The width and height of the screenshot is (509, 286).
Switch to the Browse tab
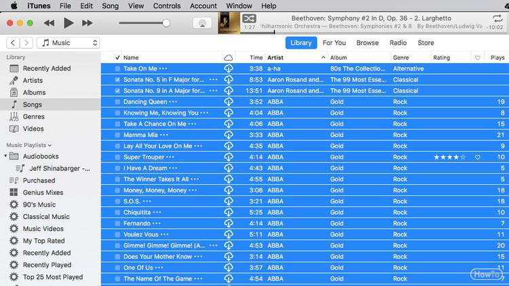pyautogui.click(x=367, y=43)
